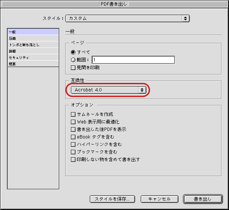Viewport: 229px width, 210px height.
Task: Check the サムネールを作成 option
Action: [73, 114]
